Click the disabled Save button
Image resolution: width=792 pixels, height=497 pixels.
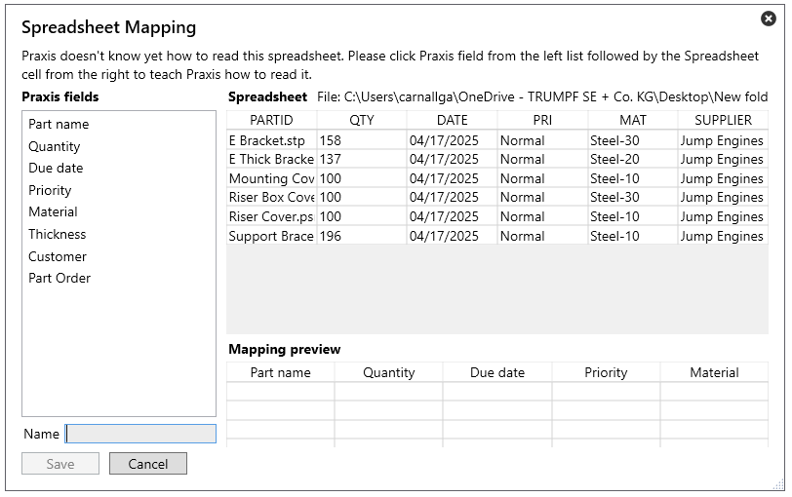pyautogui.click(x=60, y=464)
